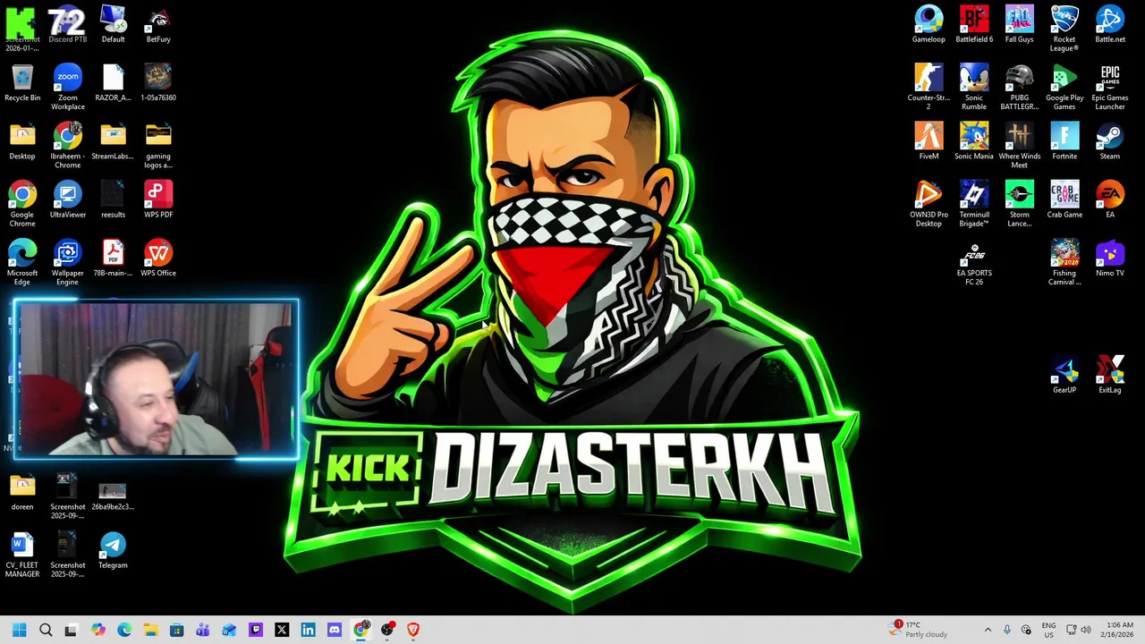Launch Sonic Rumble shortcut
This screenshot has width=1145, height=644.
pyautogui.click(x=974, y=87)
